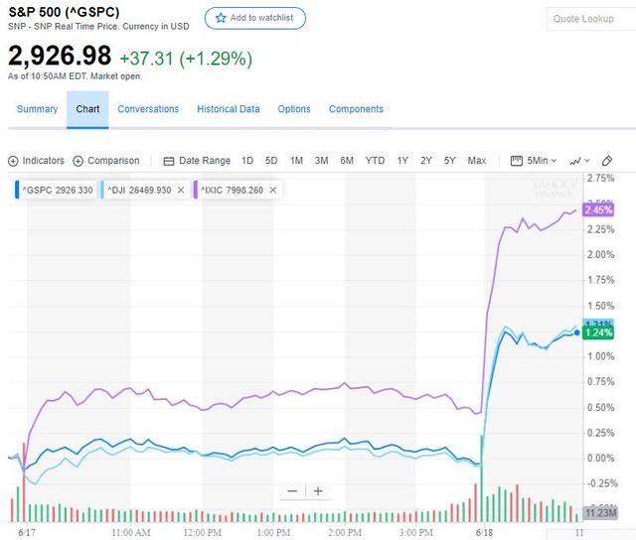Screen dimensions: 636x540
Task: Set chart range to 1D
Action: 247,161
